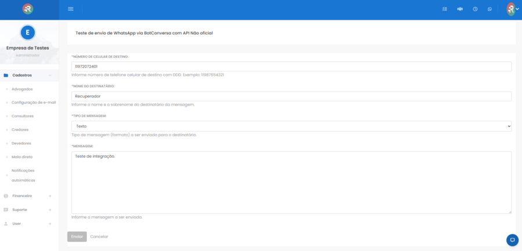
Task: Click the Empresa de Testes avatar circle
Action: point(28,32)
